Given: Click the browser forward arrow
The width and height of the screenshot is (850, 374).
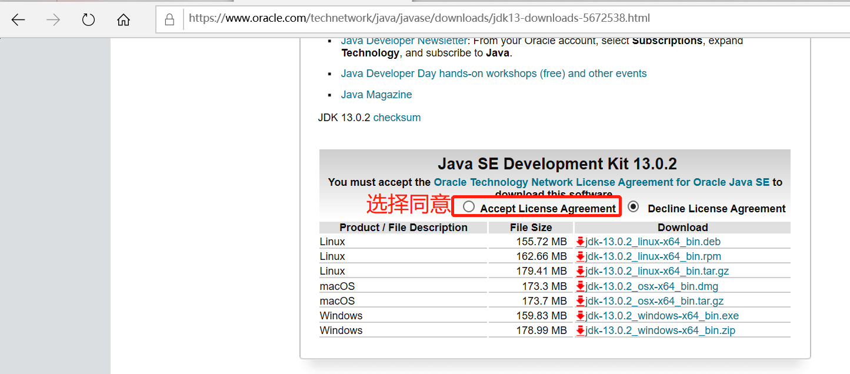Looking at the screenshot, I should coord(54,20).
